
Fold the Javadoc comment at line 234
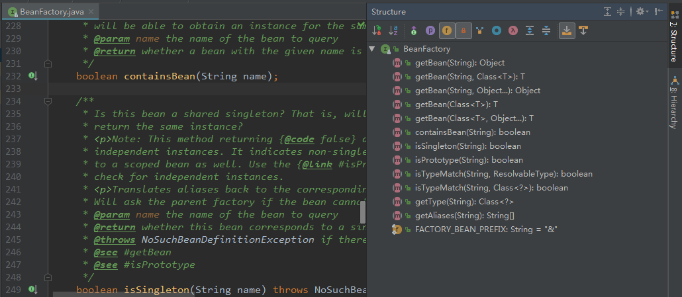pyautogui.click(x=48, y=101)
